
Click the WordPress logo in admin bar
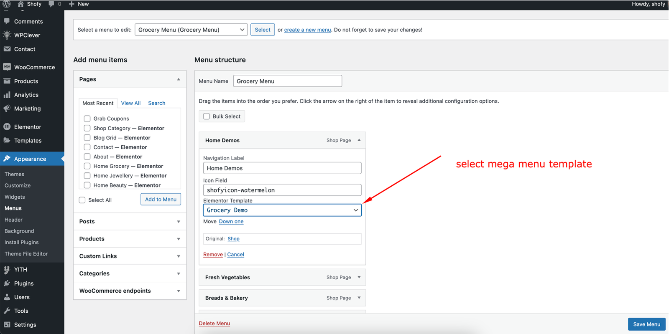coord(7,4)
